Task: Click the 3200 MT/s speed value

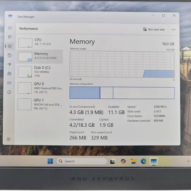Action: 160,107
